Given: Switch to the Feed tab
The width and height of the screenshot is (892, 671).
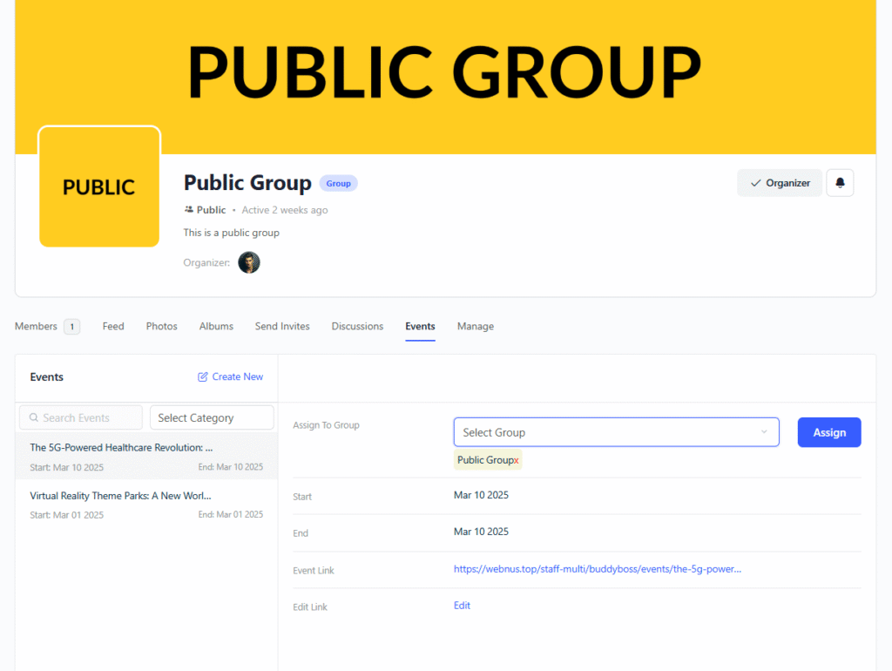Looking at the screenshot, I should point(113,326).
